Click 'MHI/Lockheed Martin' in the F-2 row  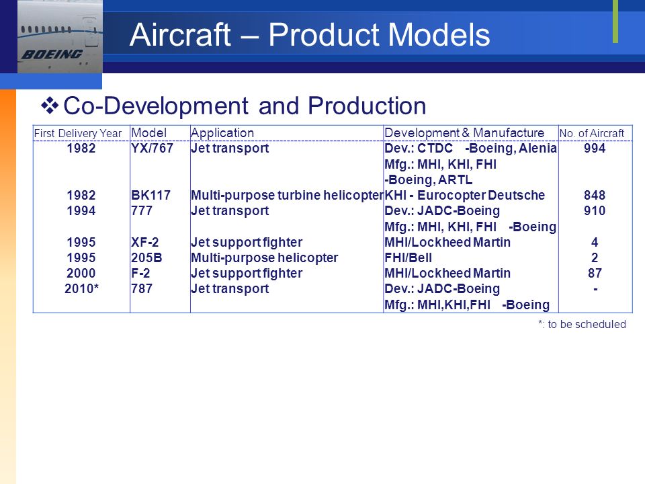447,274
